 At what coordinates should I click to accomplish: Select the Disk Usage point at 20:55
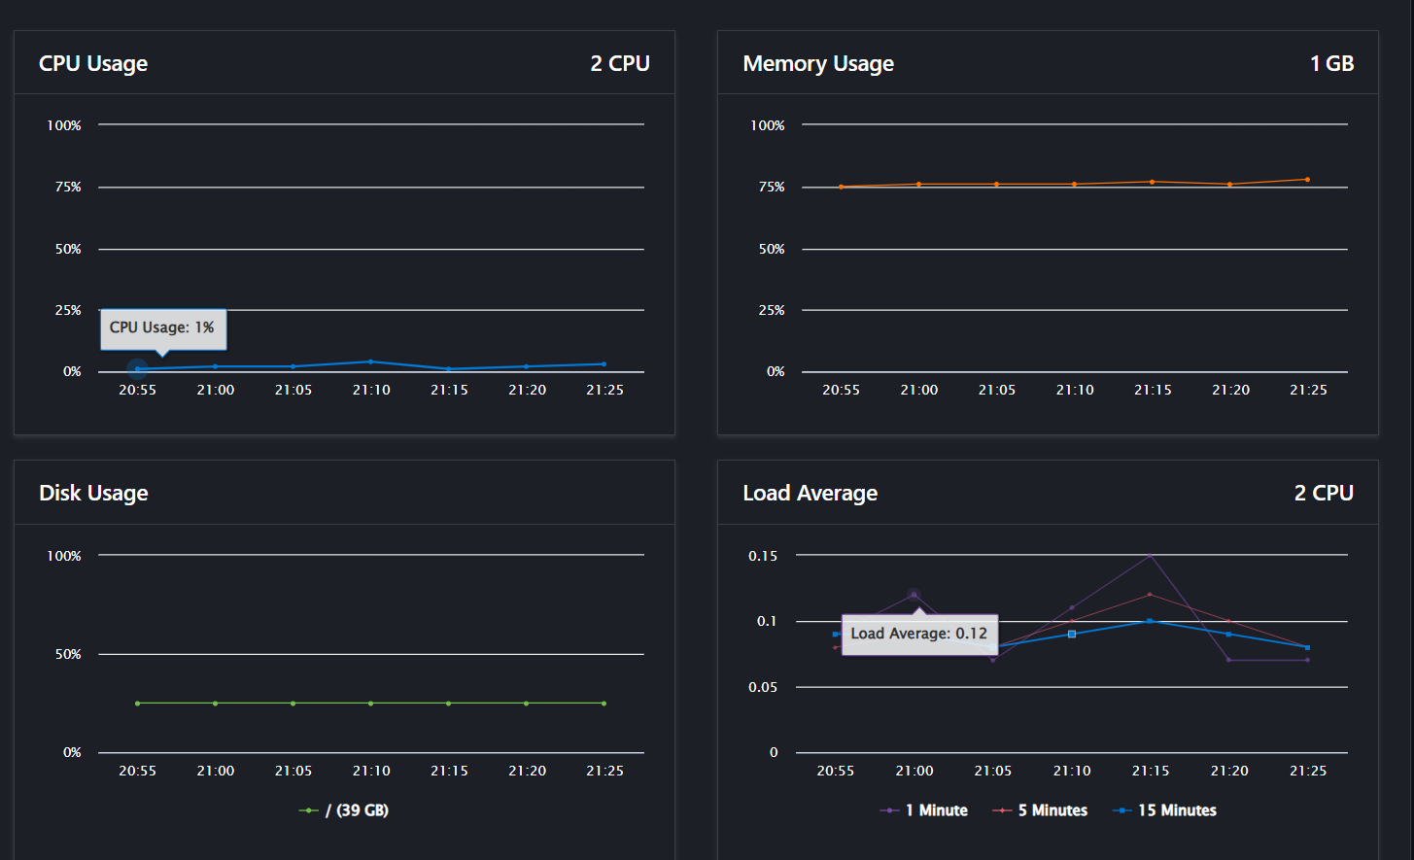pos(137,704)
